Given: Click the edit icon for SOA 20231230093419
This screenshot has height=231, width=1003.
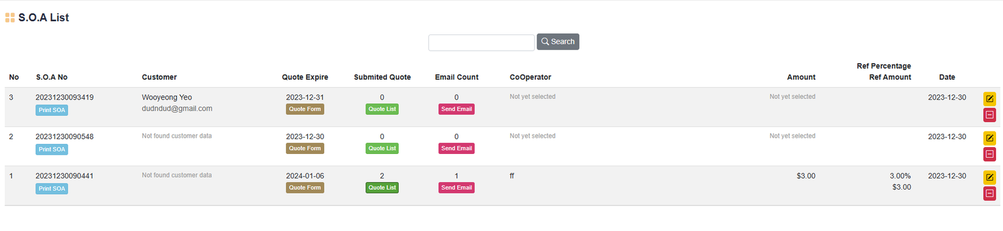Looking at the screenshot, I should (989, 98).
